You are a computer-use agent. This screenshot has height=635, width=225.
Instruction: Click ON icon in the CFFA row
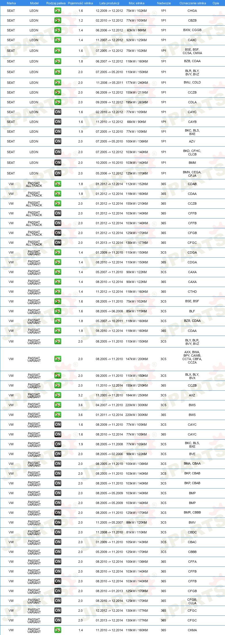(x=58, y=562)
